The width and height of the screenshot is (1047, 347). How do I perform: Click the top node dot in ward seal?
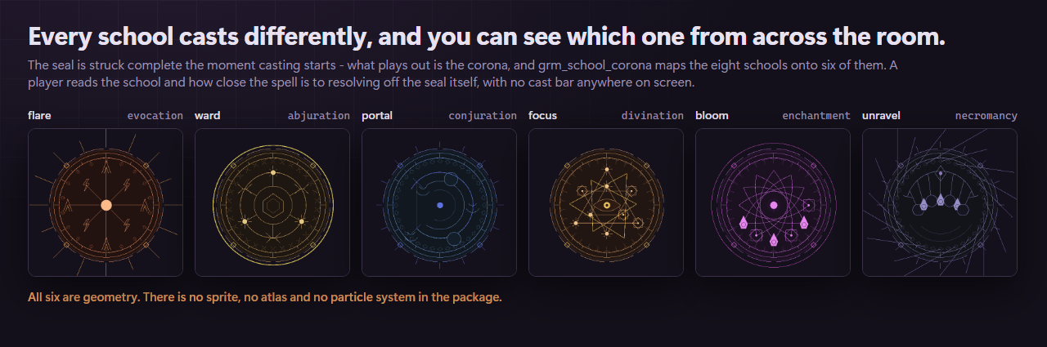click(x=272, y=173)
